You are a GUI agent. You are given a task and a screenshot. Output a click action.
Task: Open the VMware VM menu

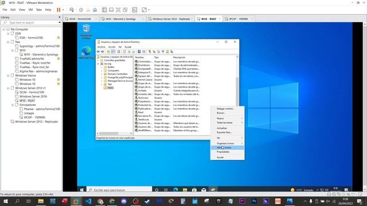(30, 10)
